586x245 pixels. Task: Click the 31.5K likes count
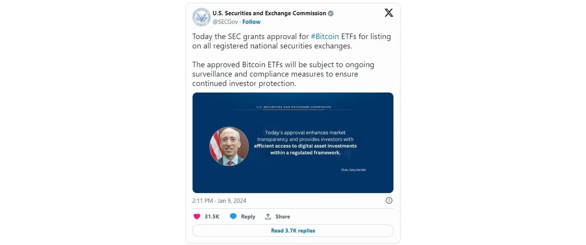(212, 216)
